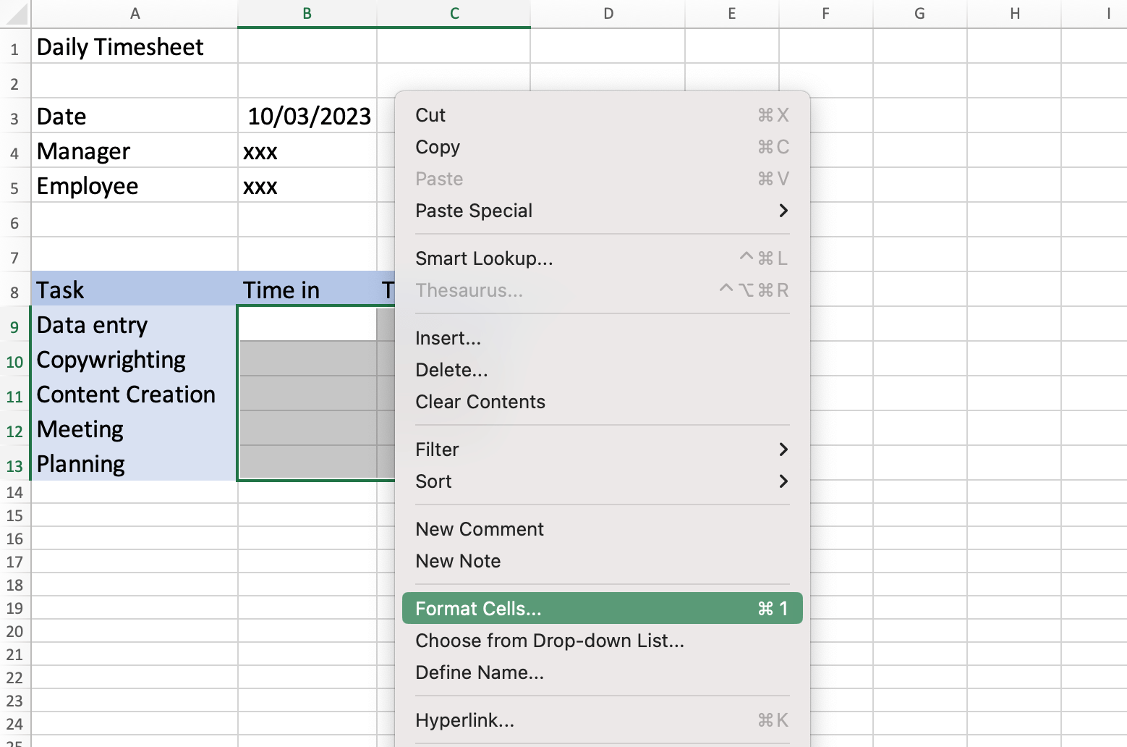Open Choose from Drop-down List option

pos(550,641)
